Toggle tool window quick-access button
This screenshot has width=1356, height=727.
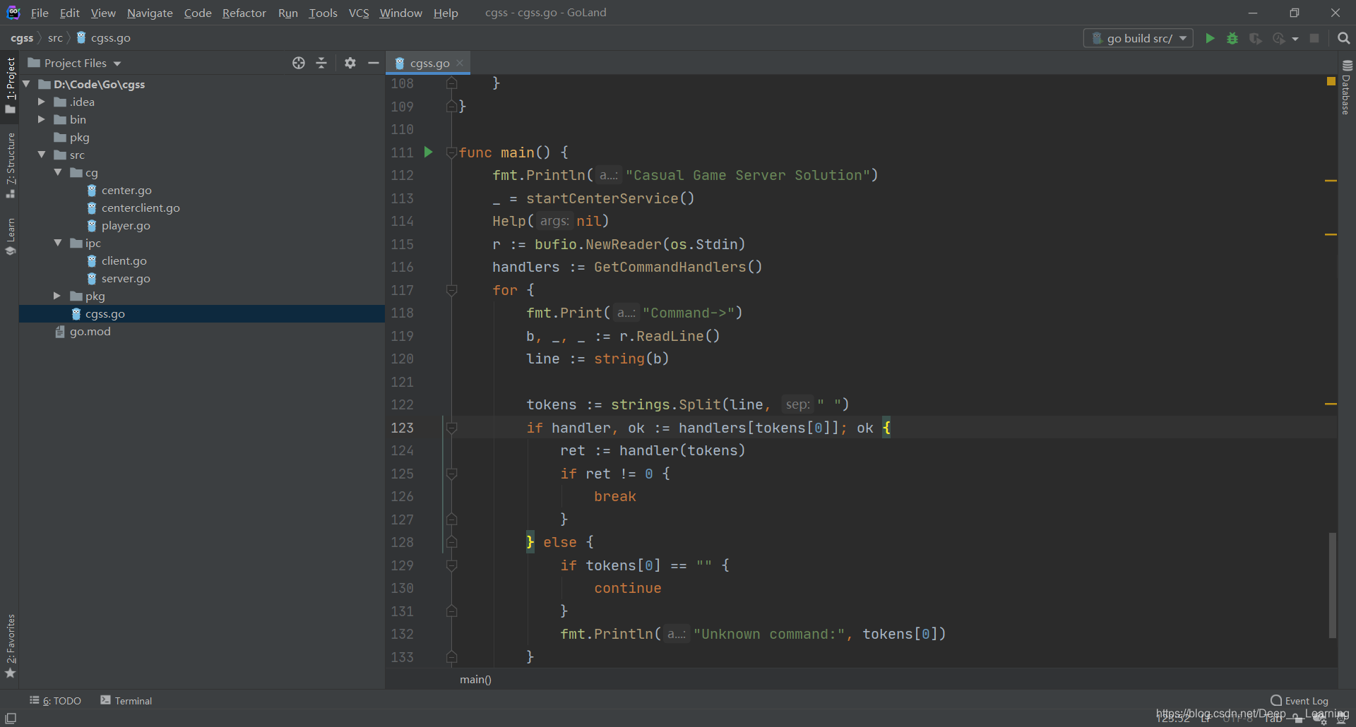click(11, 718)
